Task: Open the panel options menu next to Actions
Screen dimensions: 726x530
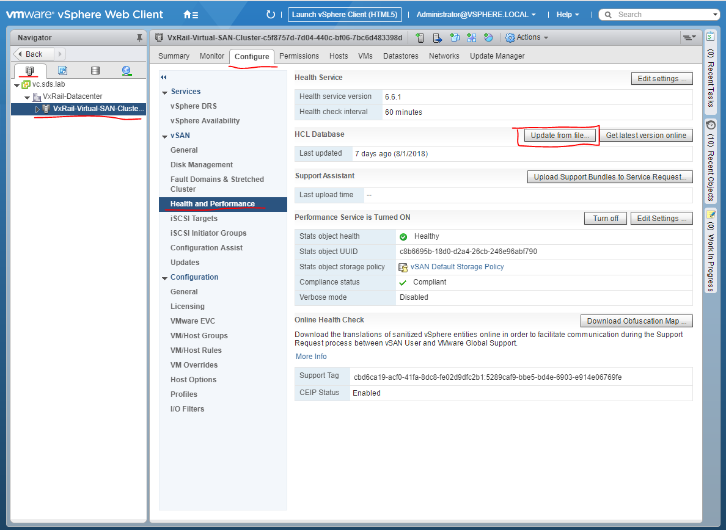Action: pos(689,37)
